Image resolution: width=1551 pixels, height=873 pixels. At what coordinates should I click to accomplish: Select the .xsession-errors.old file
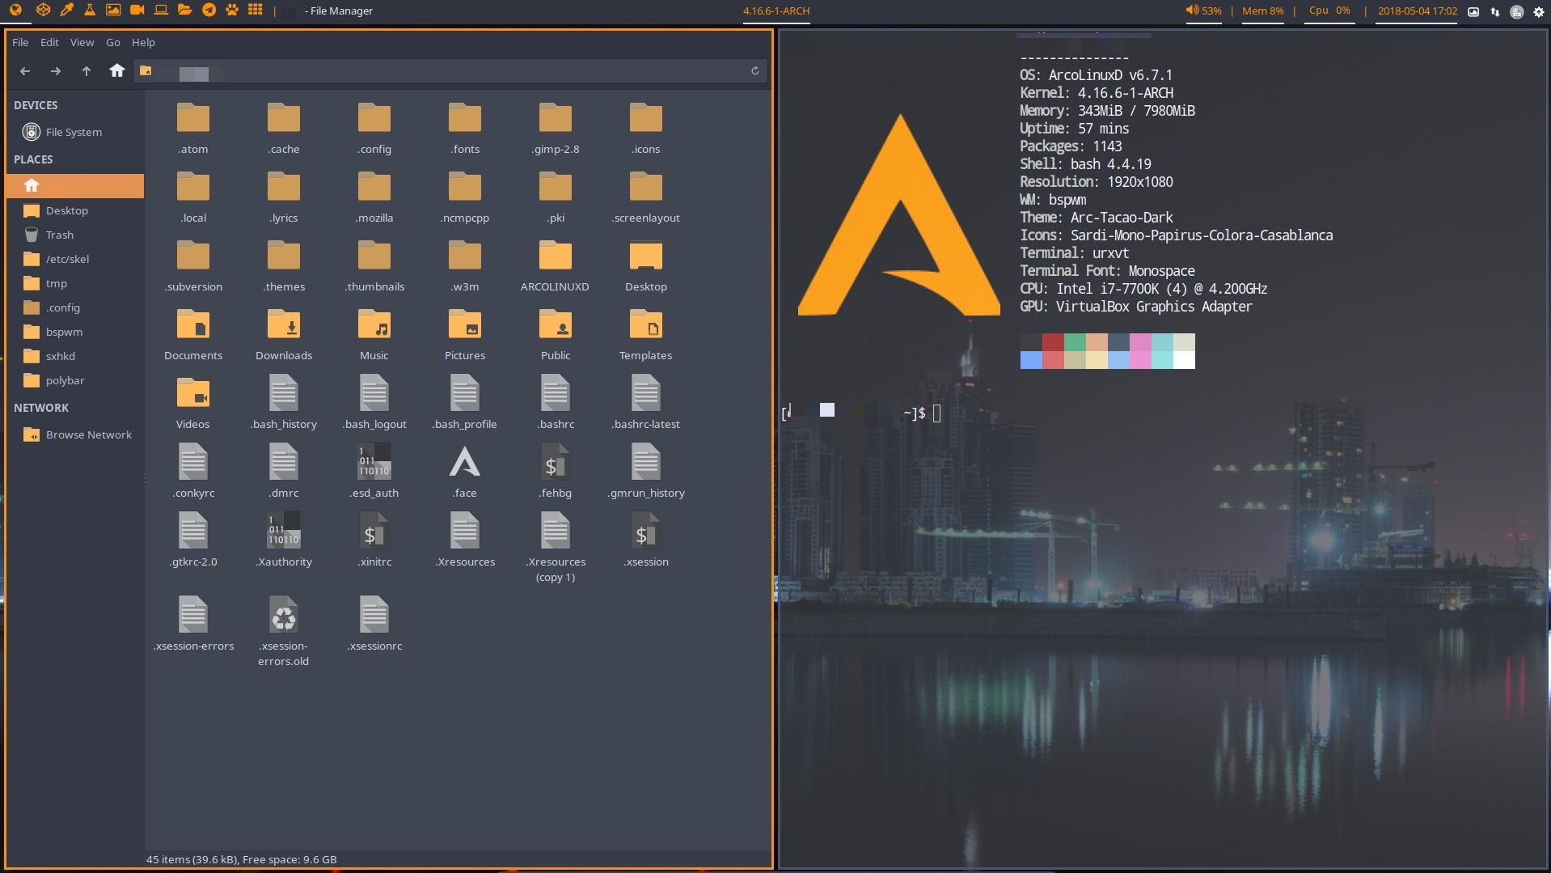pos(284,632)
